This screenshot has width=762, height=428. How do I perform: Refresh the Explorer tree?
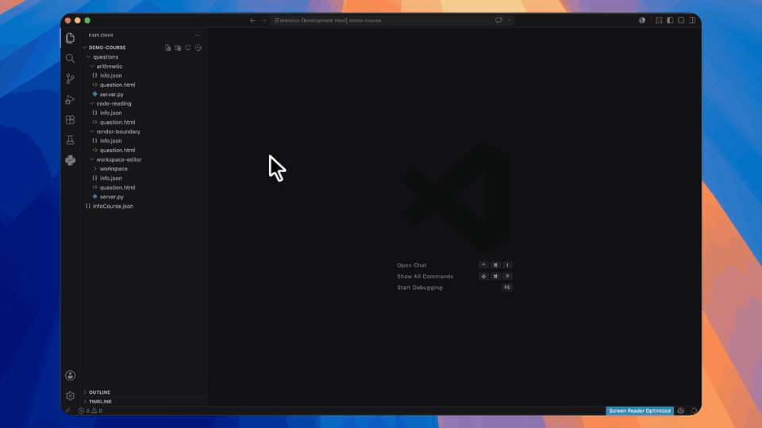[188, 48]
